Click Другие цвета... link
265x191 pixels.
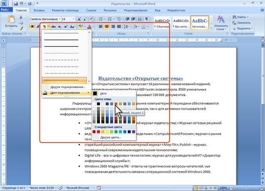[110, 137]
